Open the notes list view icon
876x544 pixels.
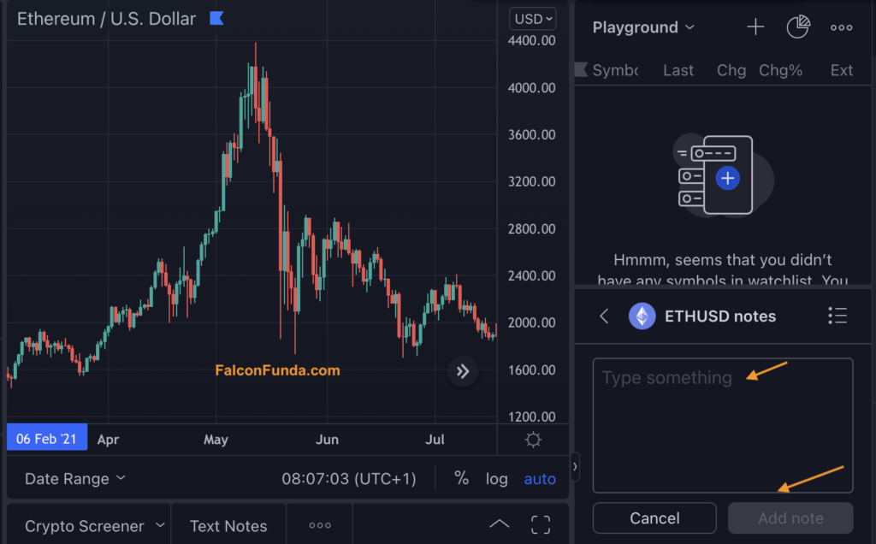(838, 316)
